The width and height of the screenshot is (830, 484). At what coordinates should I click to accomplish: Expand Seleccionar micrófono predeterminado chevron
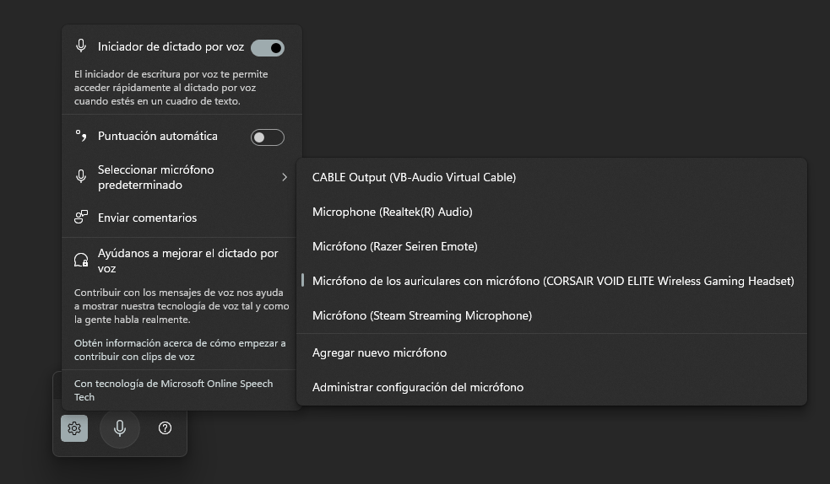pyautogui.click(x=285, y=177)
